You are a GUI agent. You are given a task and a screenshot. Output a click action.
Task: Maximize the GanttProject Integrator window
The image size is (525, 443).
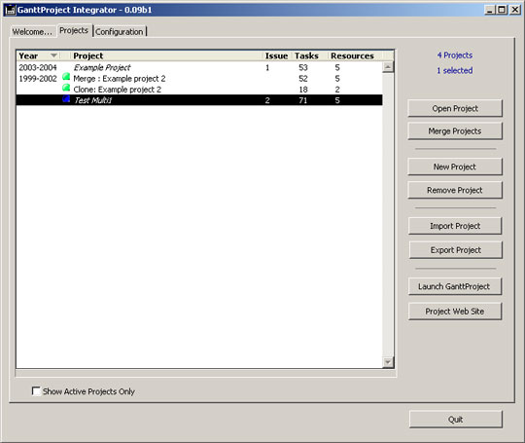502,10
